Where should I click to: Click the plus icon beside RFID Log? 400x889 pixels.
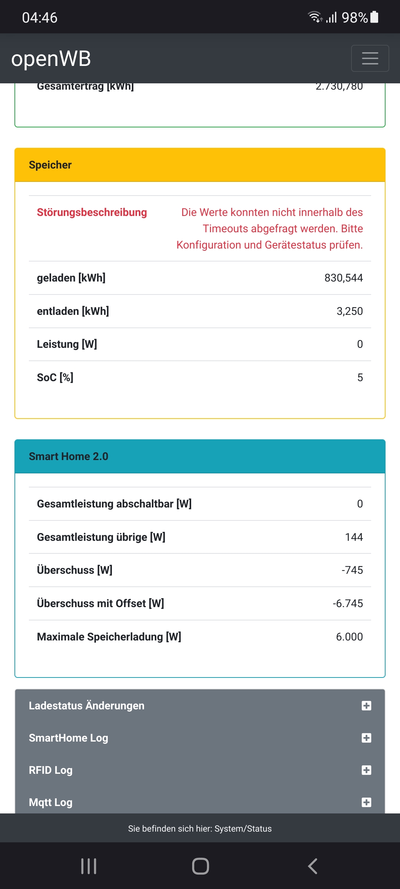pyautogui.click(x=366, y=770)
